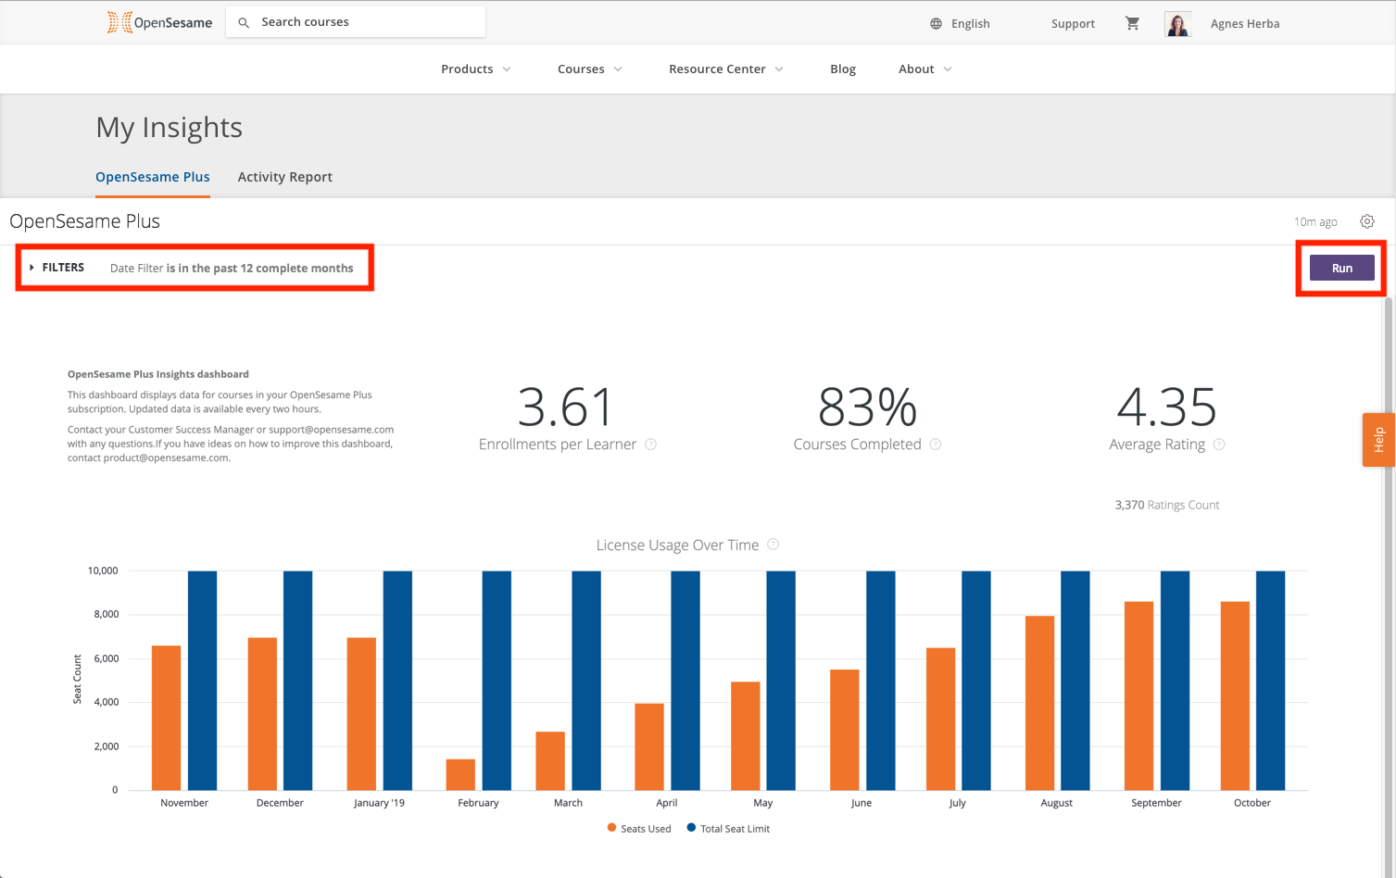Screen dimensions: 1396x878
Task: Click the Date Filter past 12 months text
Action: 232,269
